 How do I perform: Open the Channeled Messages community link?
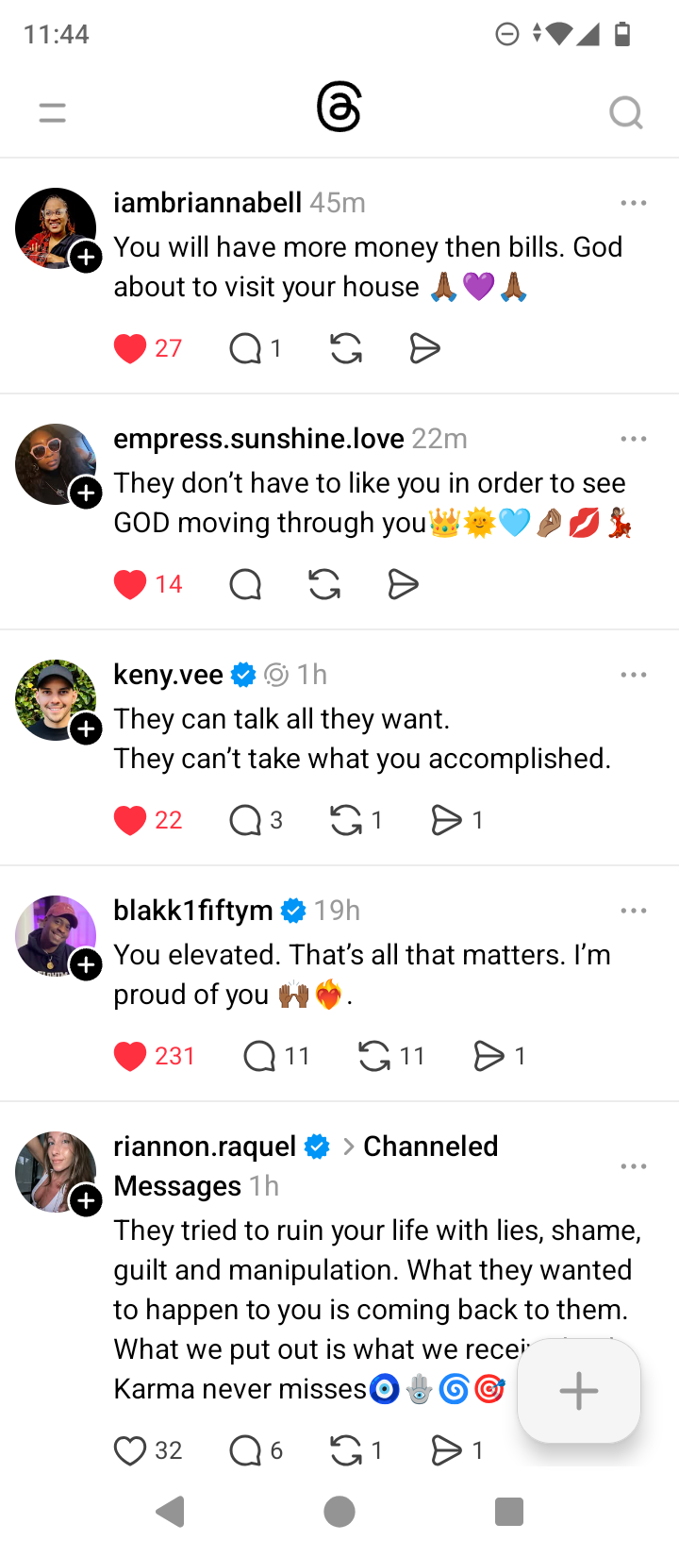(x=430, y=1147)
